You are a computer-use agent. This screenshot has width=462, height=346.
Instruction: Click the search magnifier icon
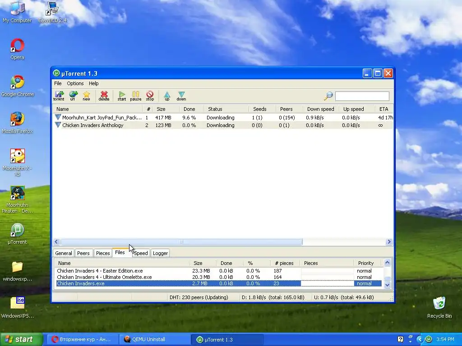[328, 96]
